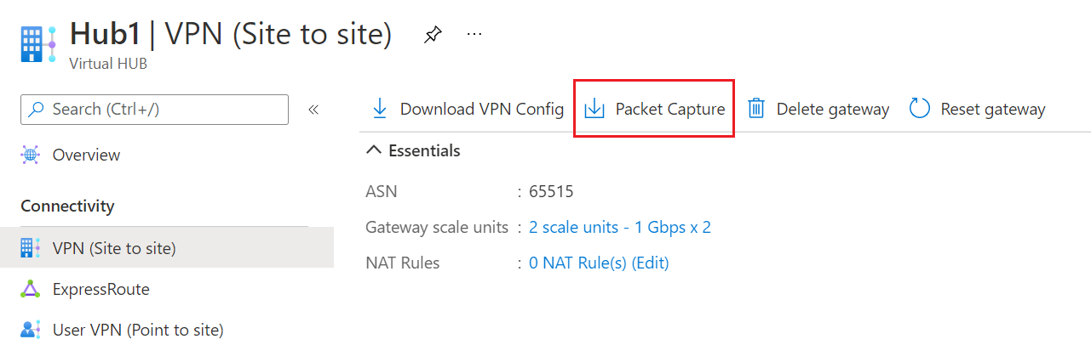Click the User VPN person icon
The width and height of the screenshot is (1091, 345).
pyautogui.click(x=31, y=330)
